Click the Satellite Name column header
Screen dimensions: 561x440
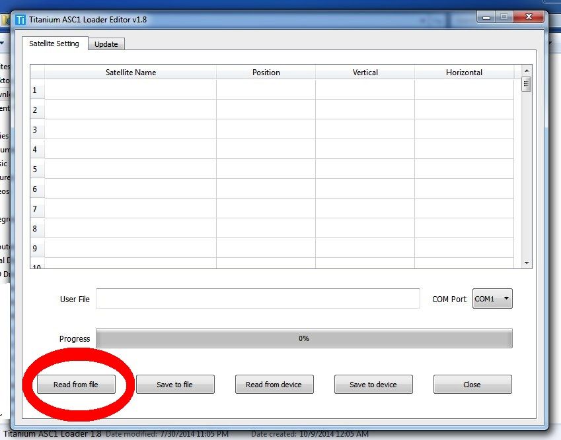pos(131,72)
